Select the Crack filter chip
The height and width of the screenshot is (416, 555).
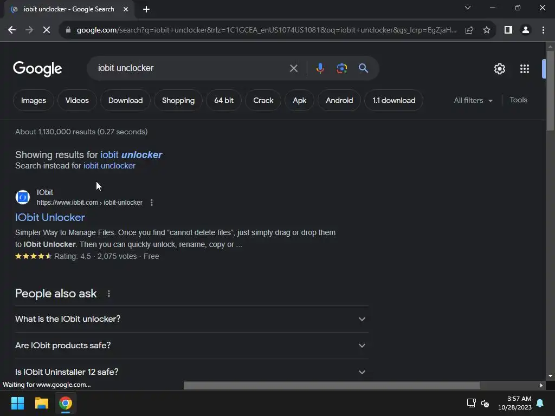[263, 100]
